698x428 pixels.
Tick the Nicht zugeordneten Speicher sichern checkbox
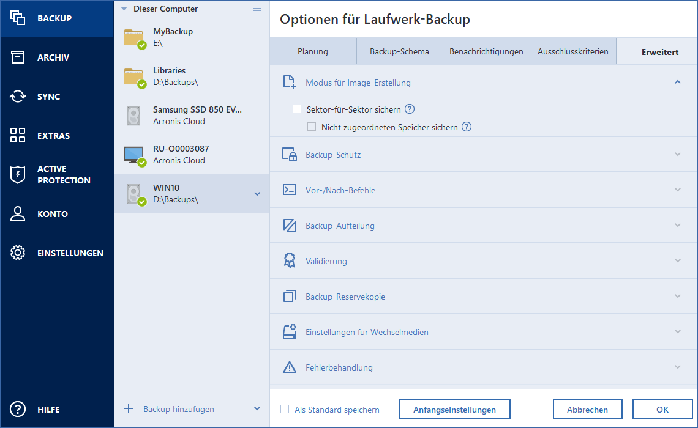312,127
